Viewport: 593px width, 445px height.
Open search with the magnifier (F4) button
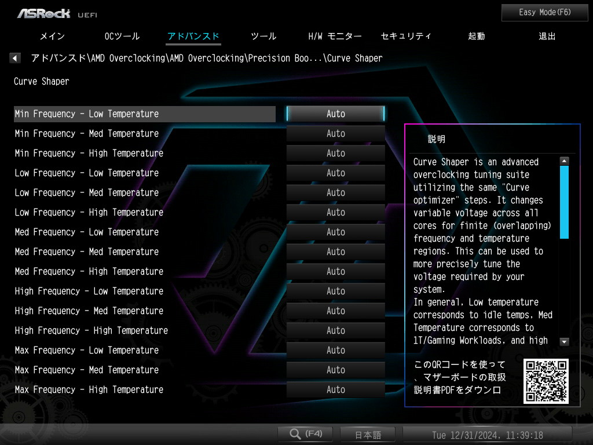click(x=305, y=433)
